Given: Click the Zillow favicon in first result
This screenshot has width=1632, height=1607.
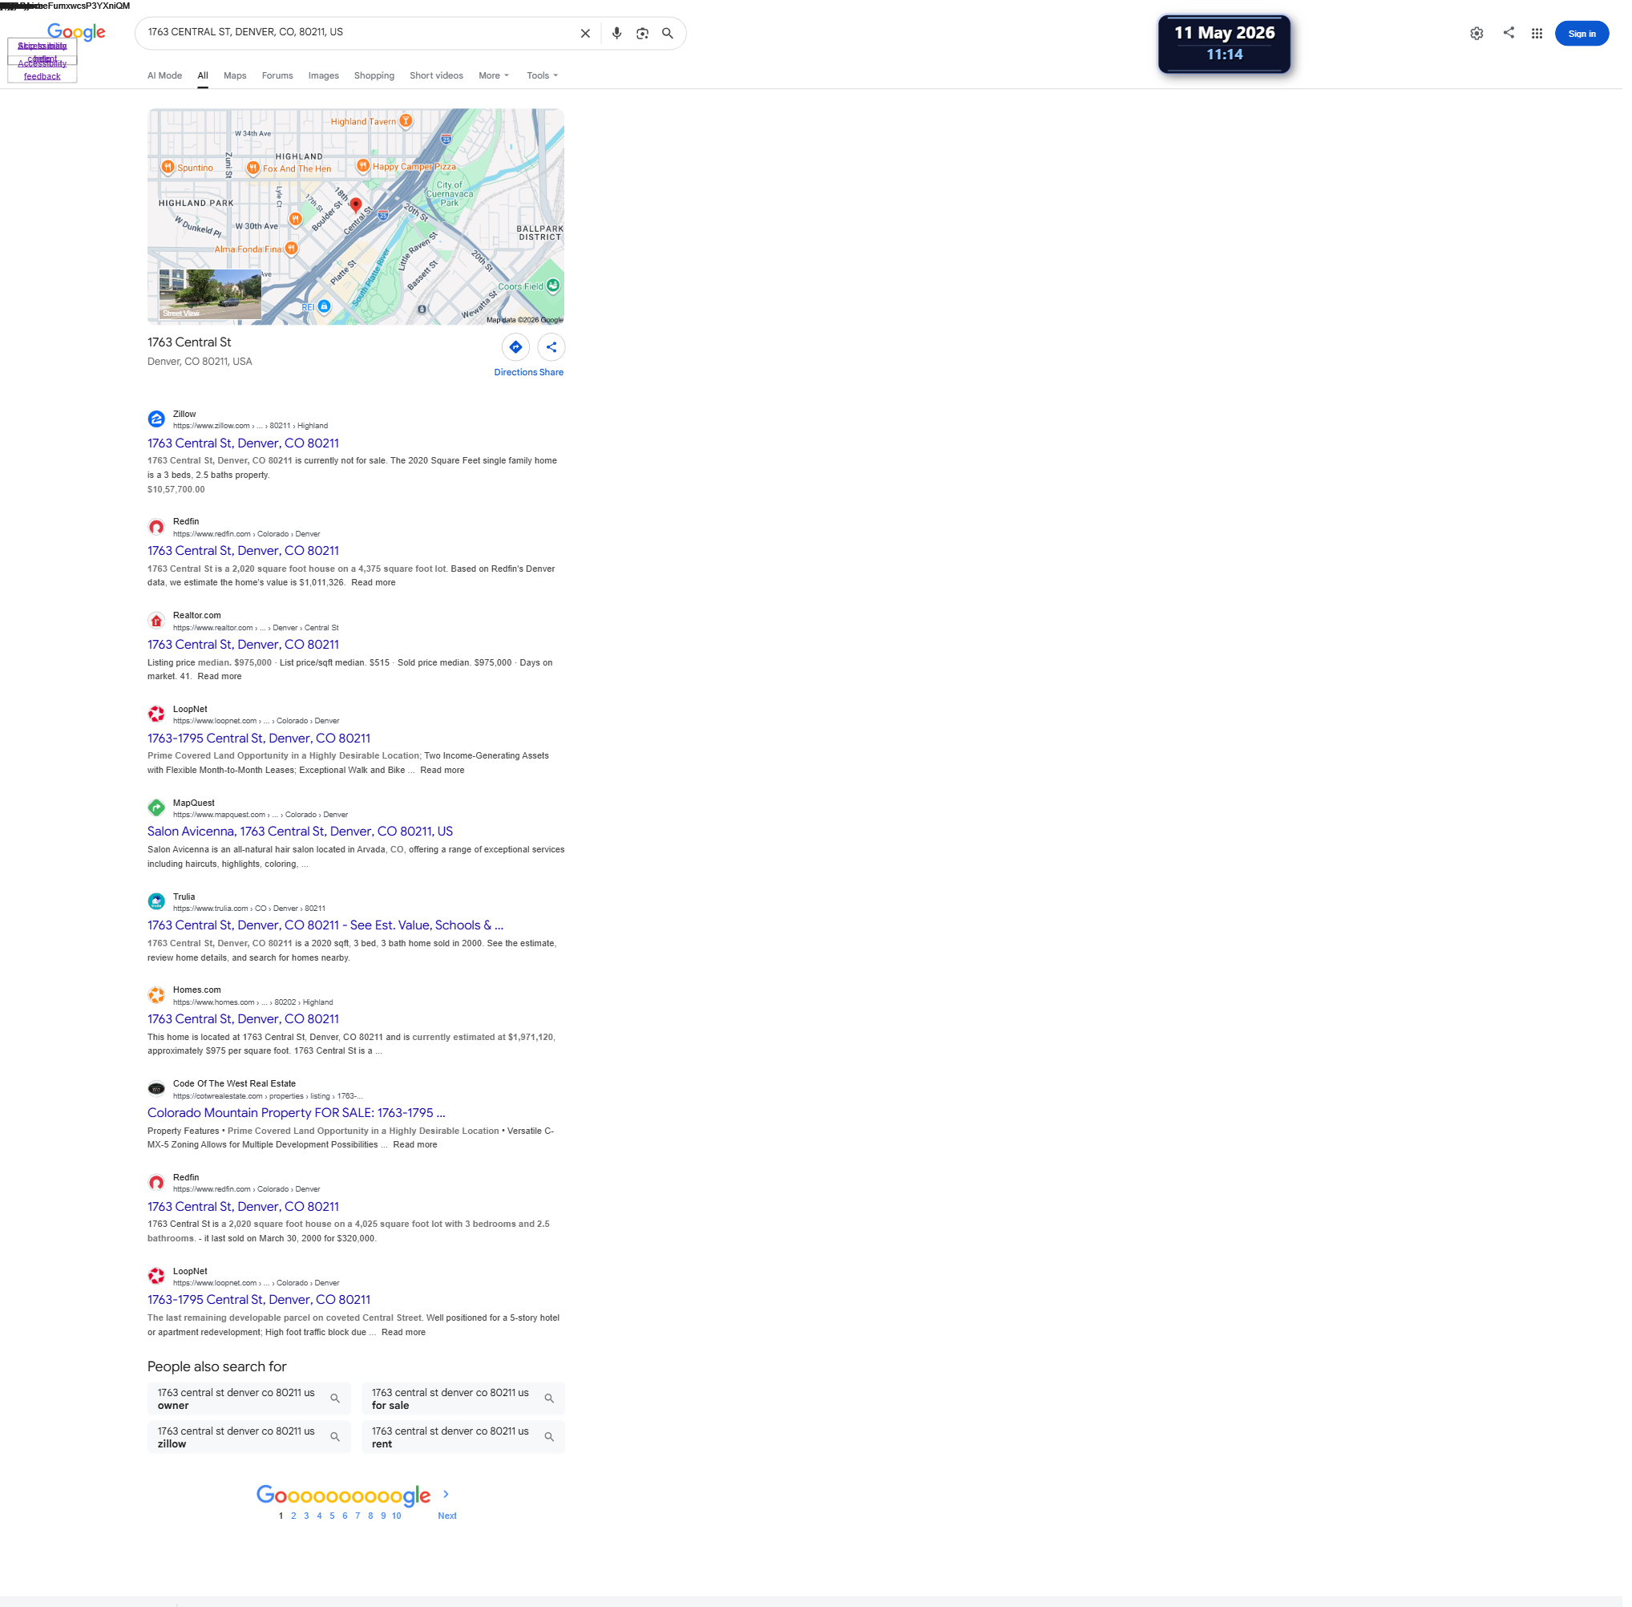Looking at the screenshot, I should pyautogui.click(x=156, y=419).
